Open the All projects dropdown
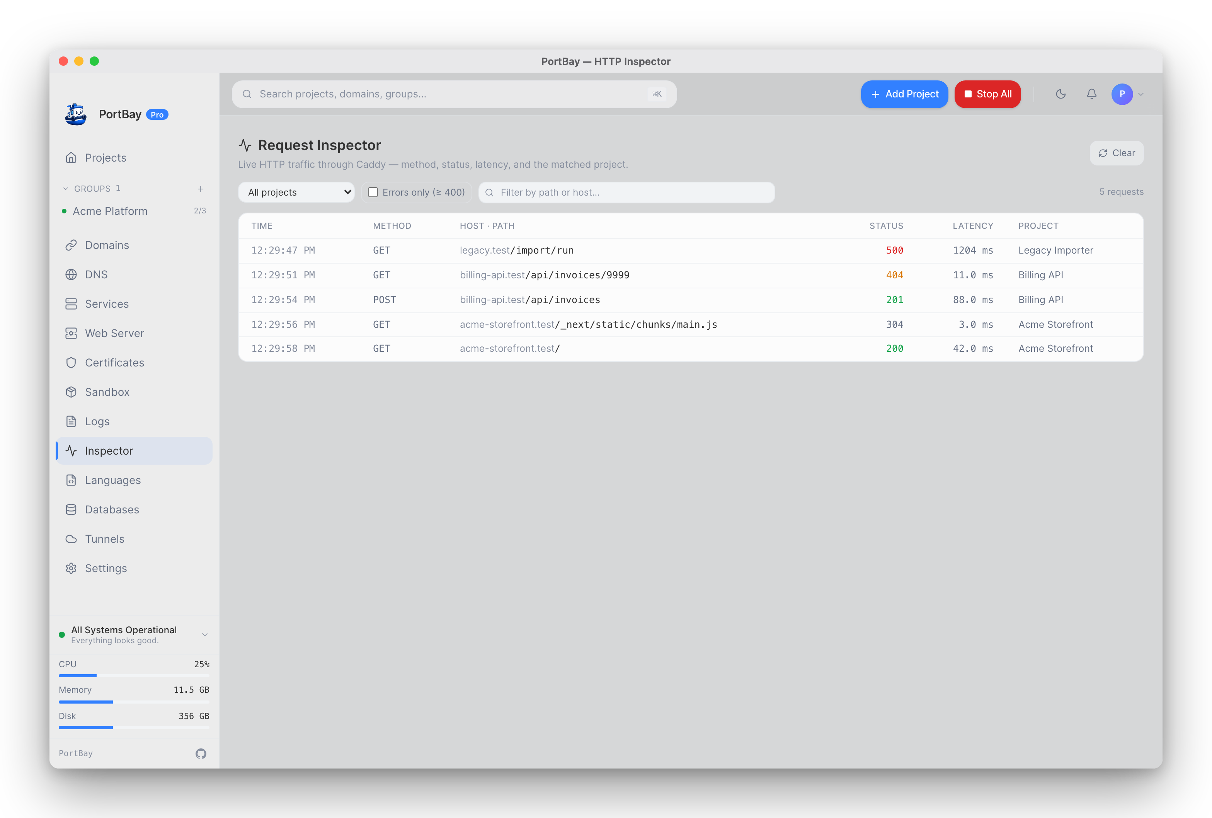 [296, 192]
